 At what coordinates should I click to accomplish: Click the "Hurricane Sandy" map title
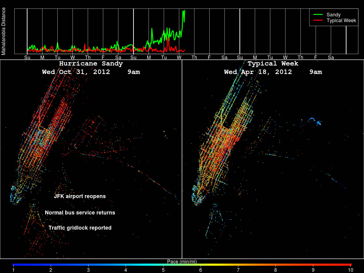pos(91,64)
